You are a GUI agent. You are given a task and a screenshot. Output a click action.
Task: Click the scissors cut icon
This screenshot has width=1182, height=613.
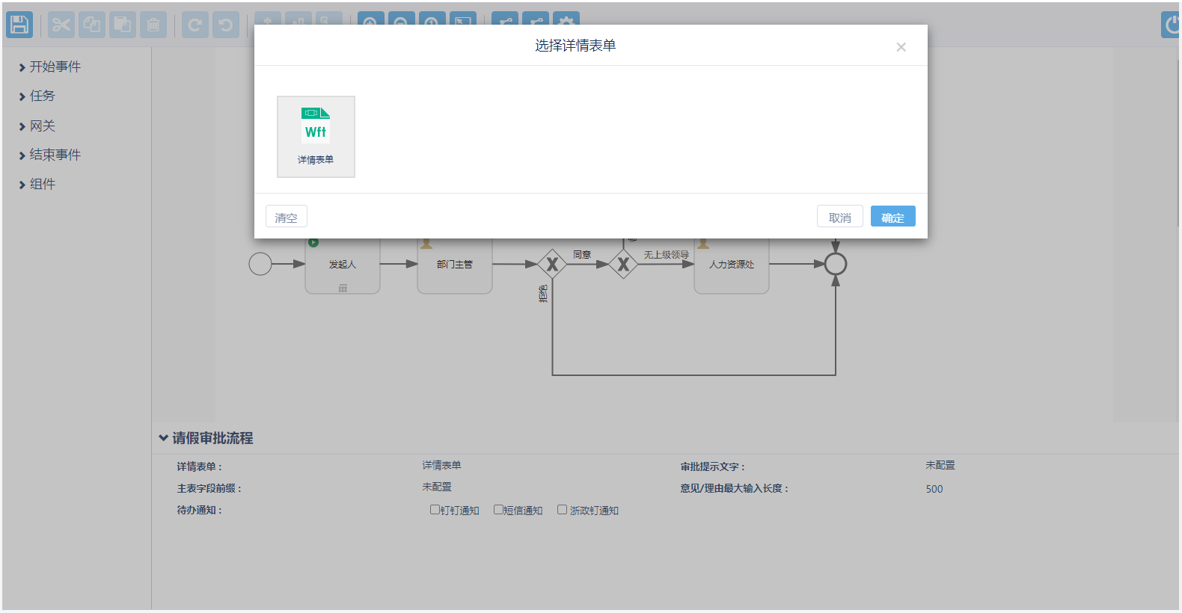click(61, 25)
